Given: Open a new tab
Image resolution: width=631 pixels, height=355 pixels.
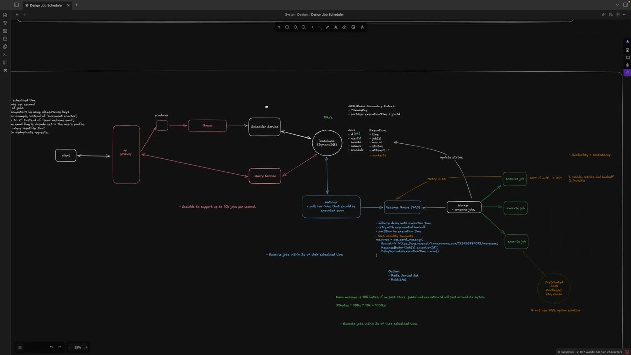Looking at the screenshot, I should pos(76,5).
